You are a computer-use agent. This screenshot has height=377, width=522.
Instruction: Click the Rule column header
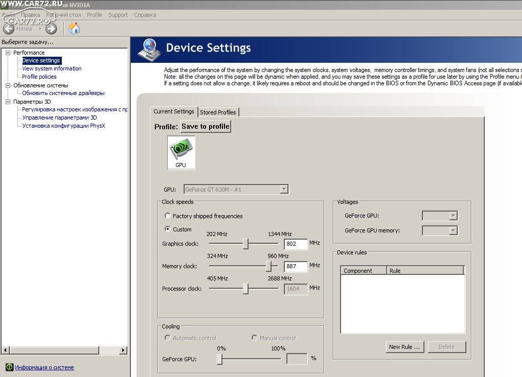pos(425,271)
